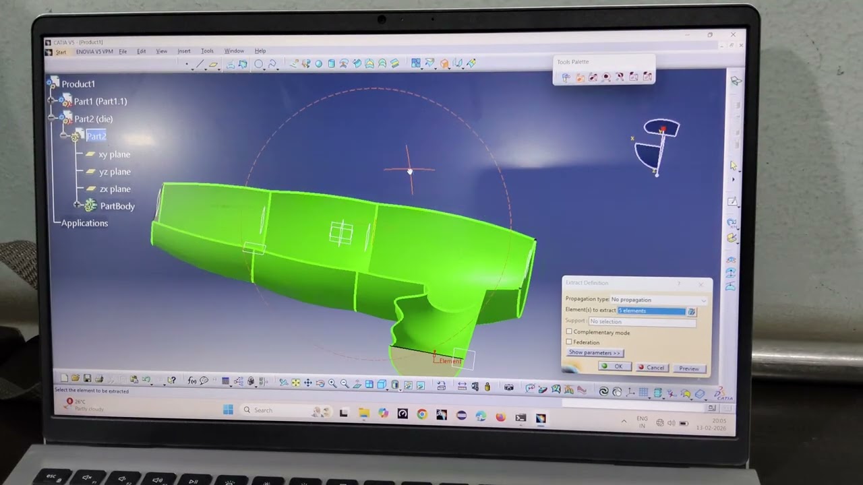Click the Elements to extract field
This screenshot has height=485, width=863.
(x=651, y=311)
